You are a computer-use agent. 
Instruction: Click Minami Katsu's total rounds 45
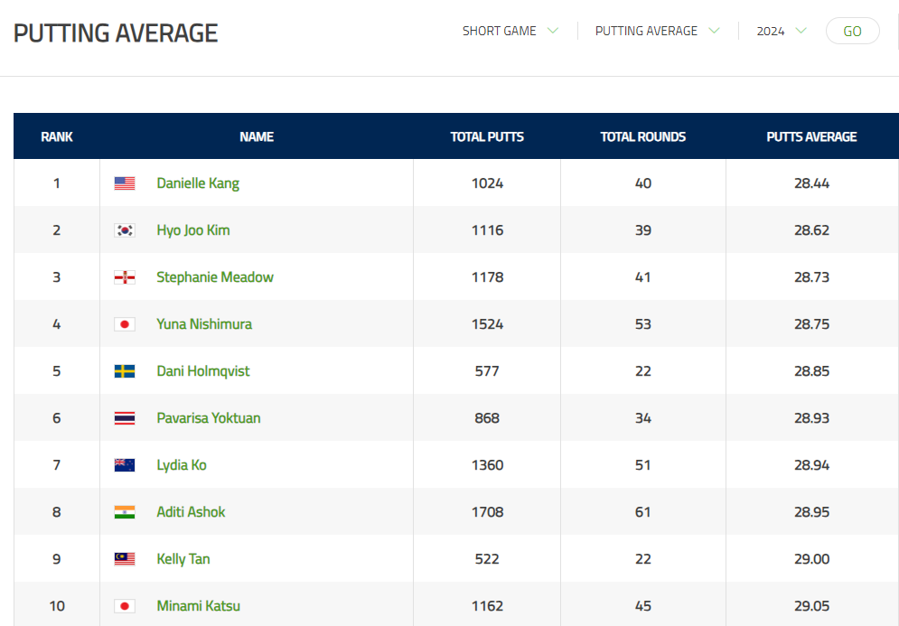click(642, 606)
